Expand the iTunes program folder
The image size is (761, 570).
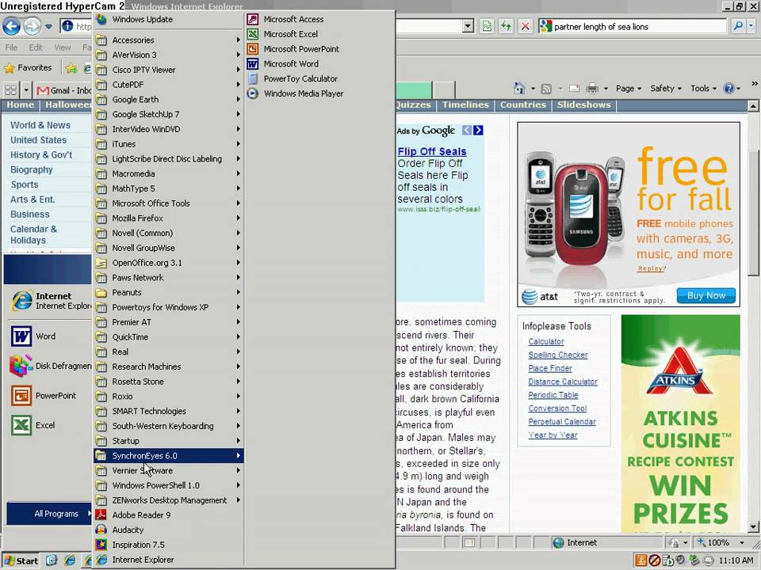pyautogui.click(x=168, y=144)
